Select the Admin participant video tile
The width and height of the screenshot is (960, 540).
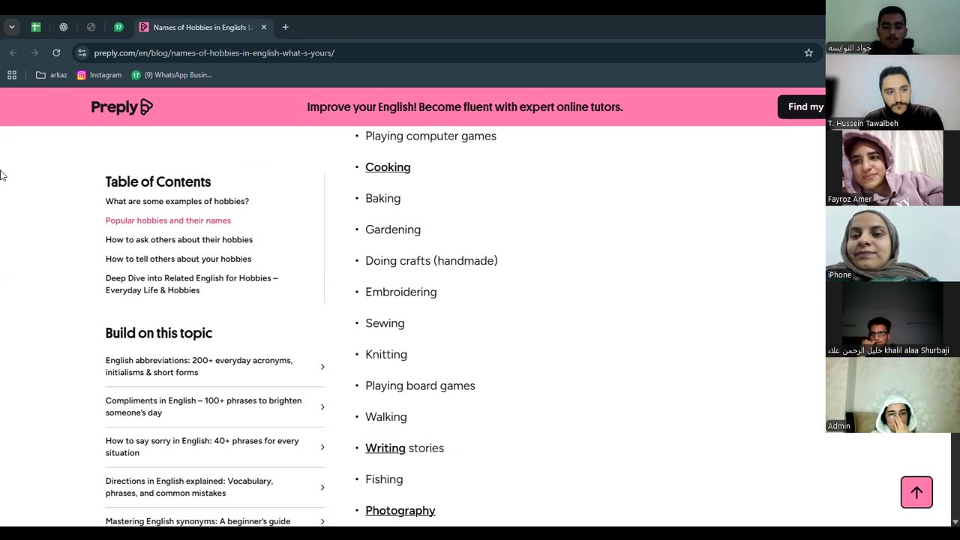(x=892, y=395)
